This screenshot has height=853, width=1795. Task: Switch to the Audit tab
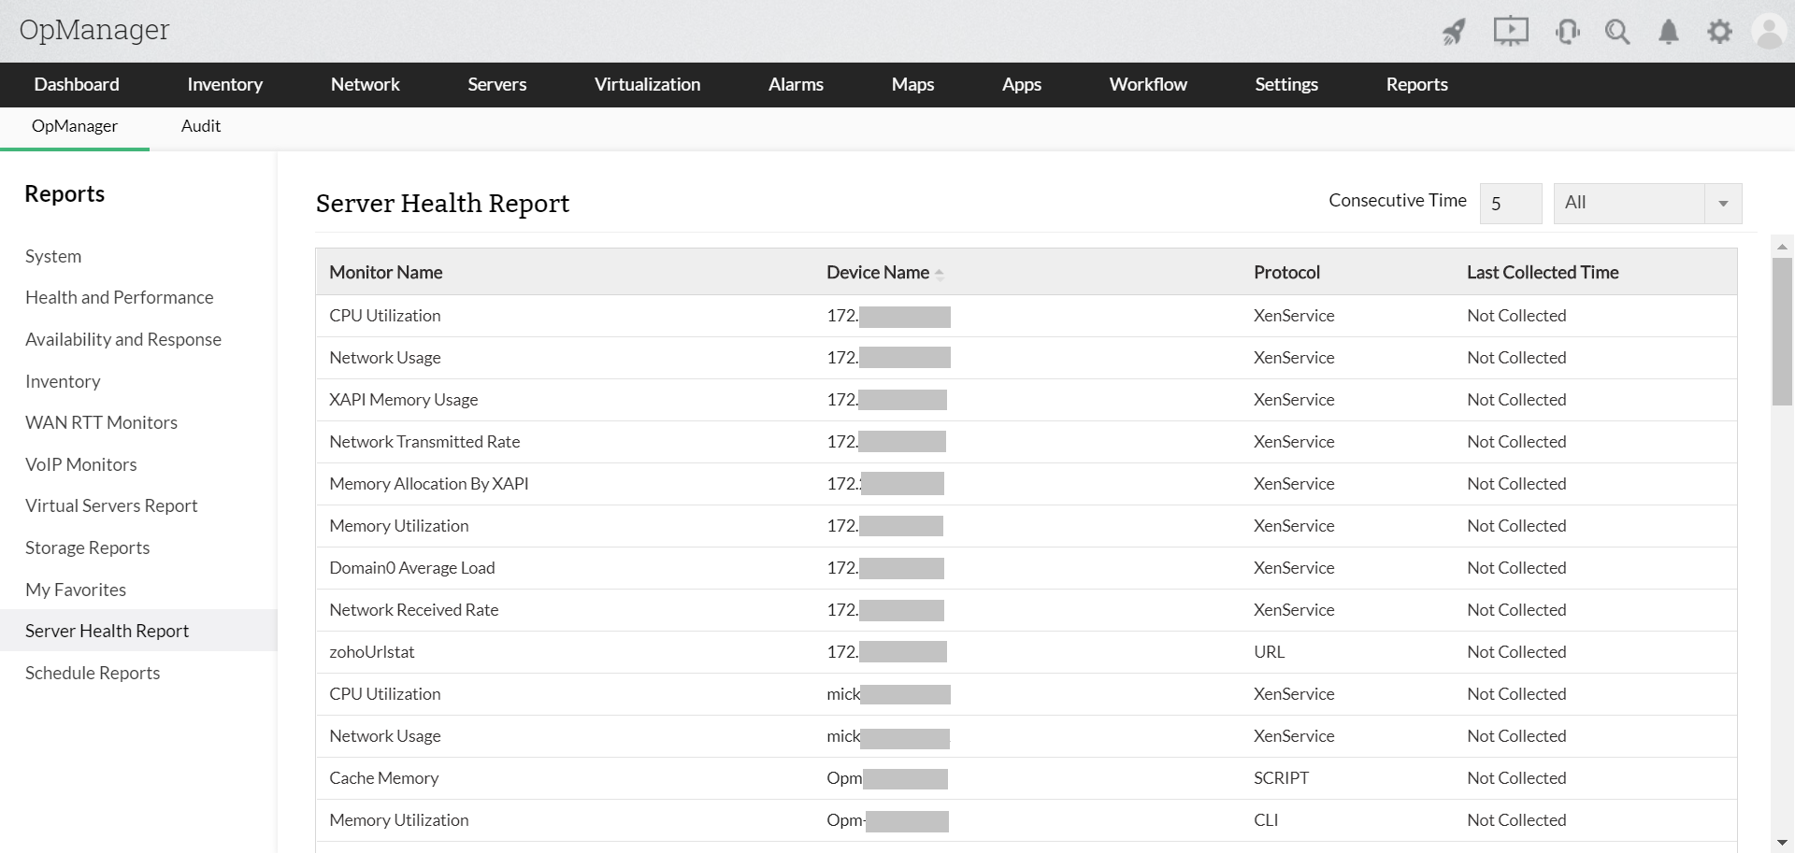point(201,126)
